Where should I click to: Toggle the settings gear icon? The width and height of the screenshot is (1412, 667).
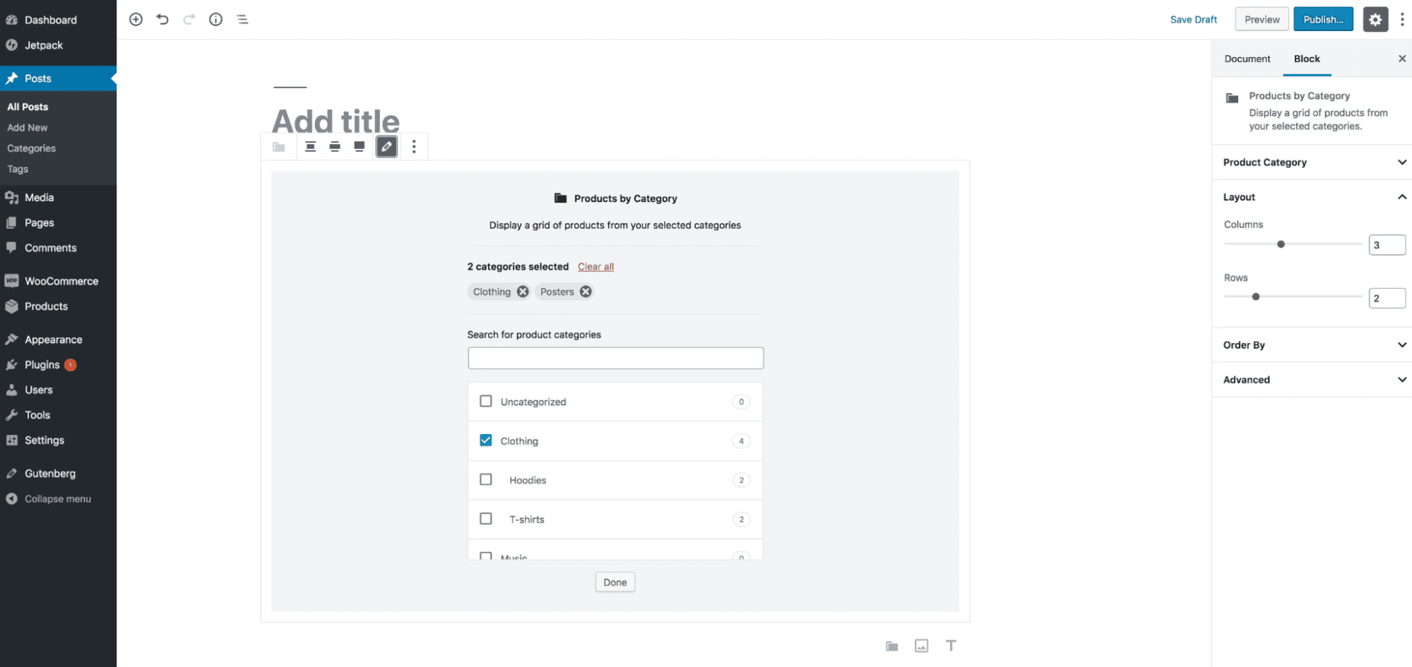point(1375,20)
